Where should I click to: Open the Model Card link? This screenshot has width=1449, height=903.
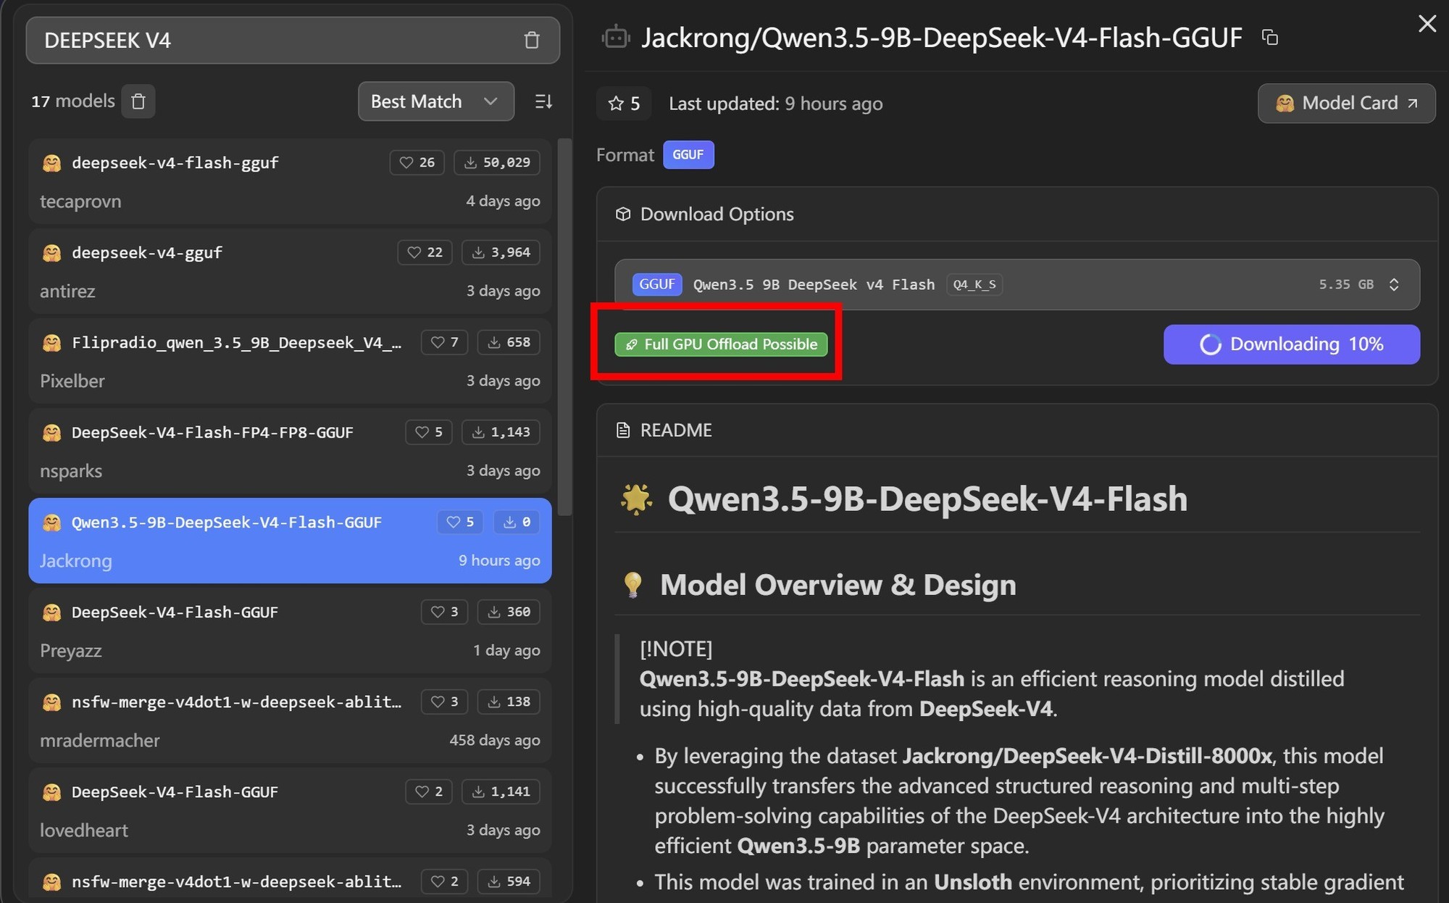[x=1346, y=104]
